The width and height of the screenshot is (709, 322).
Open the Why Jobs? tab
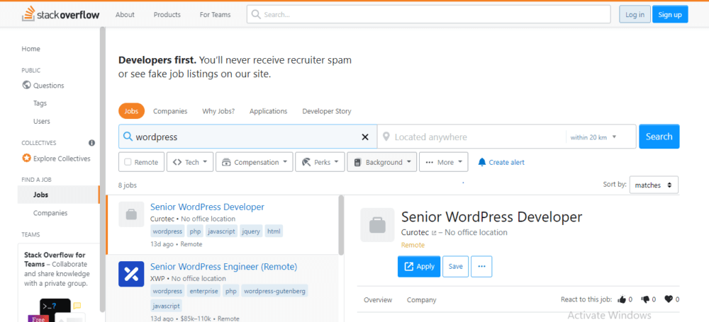(x=218, y=111)
